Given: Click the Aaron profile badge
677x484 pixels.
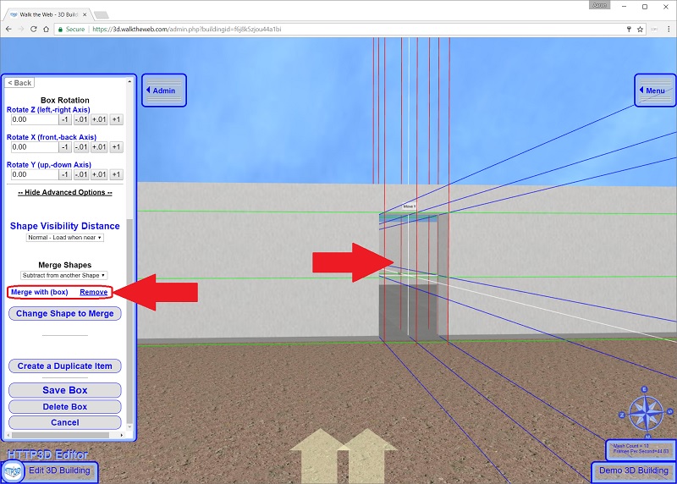Looking at the screenshot, I should coord(599,5).
